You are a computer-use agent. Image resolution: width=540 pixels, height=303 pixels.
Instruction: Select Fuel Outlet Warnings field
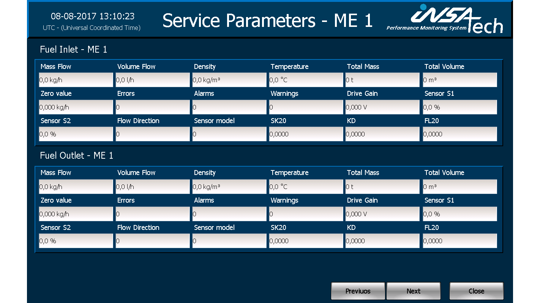[x=306, y=214]
